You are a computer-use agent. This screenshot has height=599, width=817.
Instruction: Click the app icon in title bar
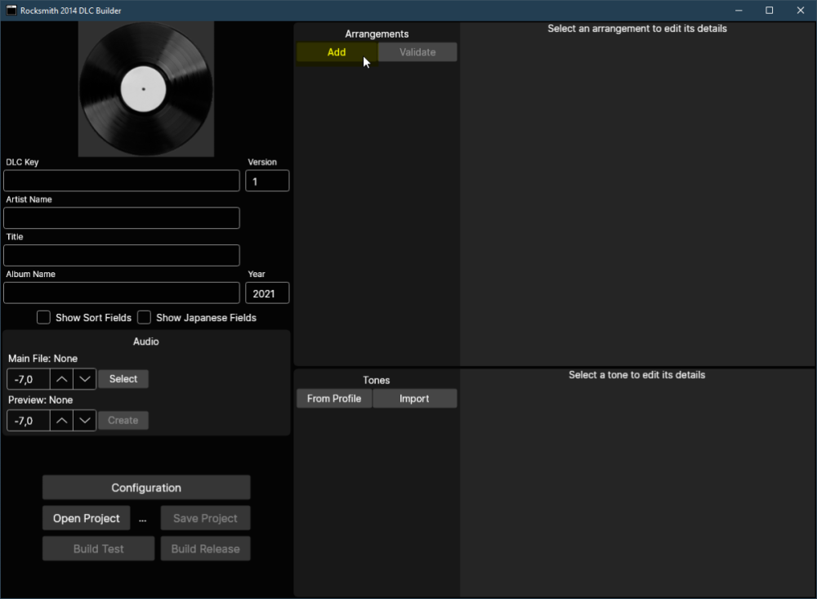tap(11, 11)
